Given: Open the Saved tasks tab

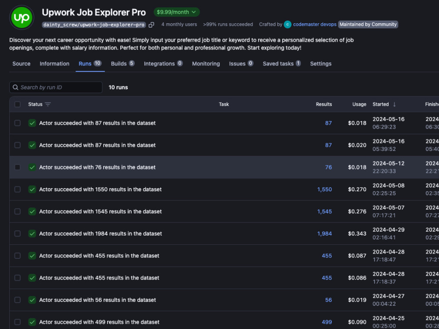Looking at the screenshot, I should pos(282,64).
